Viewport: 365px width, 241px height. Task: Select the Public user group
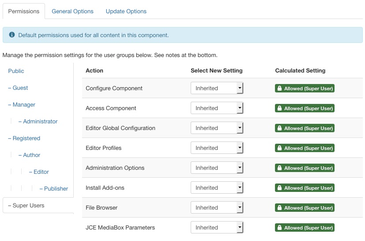click(x=16, y=71)
